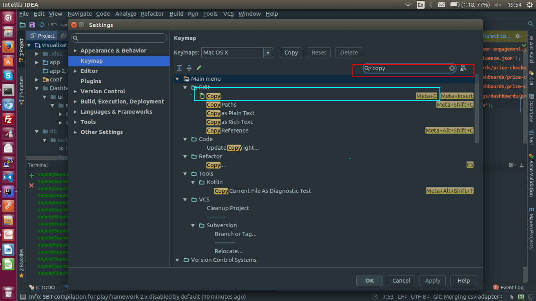Screen dimensions: 536x301
Task: Clear the keymap search text with the X icon
Action: [x=452, y=68]
